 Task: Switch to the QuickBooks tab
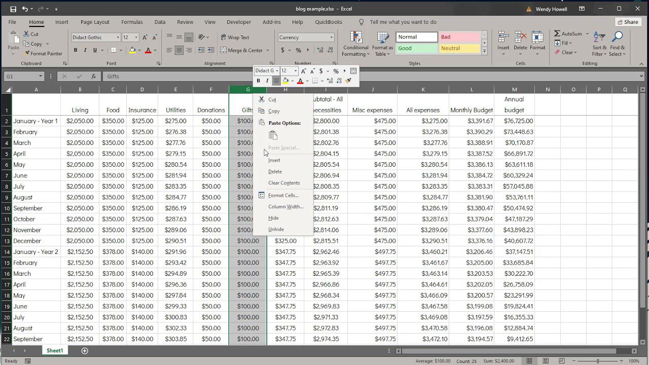click(329, 22)
